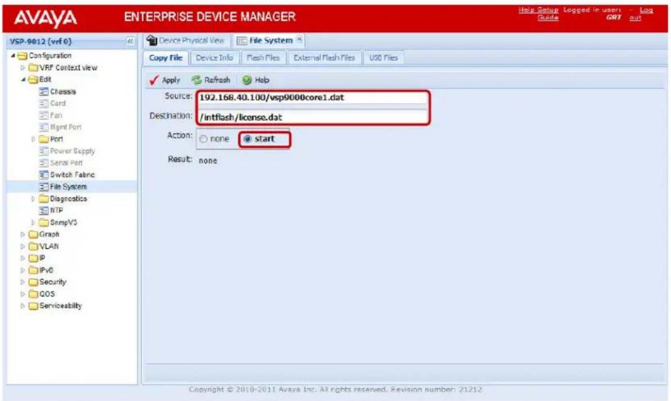This screenshot has height=401, width=671.
Task: Expand the Port tree node
Action: [x=33, y=139]
